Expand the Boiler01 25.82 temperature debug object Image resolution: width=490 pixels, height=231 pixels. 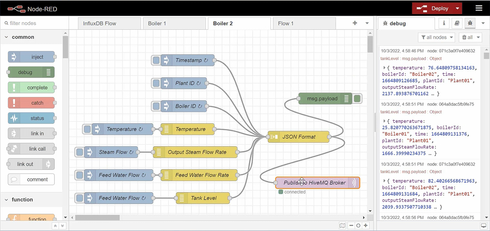coord(384,121)
